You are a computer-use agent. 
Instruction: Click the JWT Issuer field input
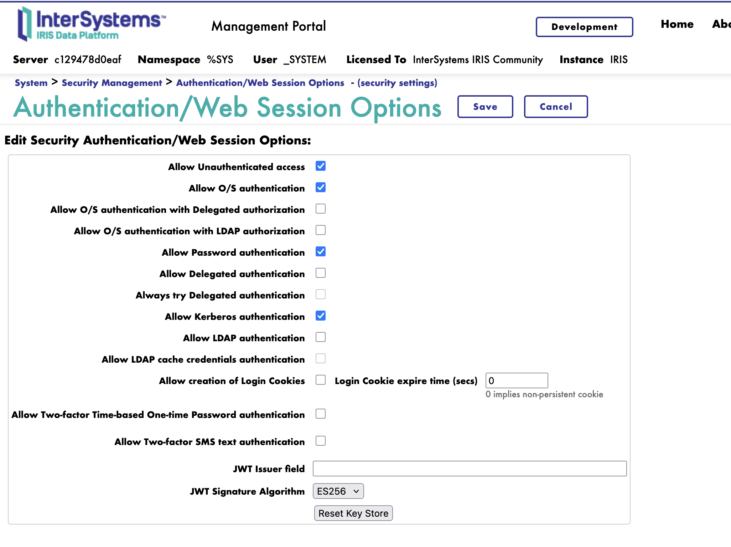coord(469,469)
